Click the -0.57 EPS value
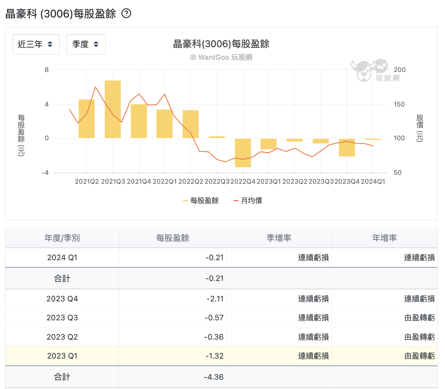This screenshot has height=389, width=445. pos(214,318)
